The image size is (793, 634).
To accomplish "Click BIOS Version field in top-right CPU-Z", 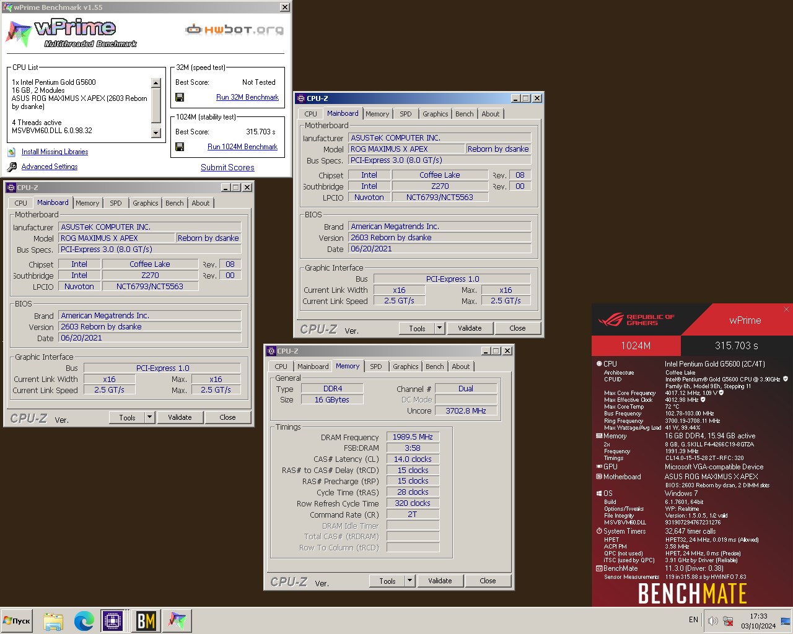I will click(439, 238).
